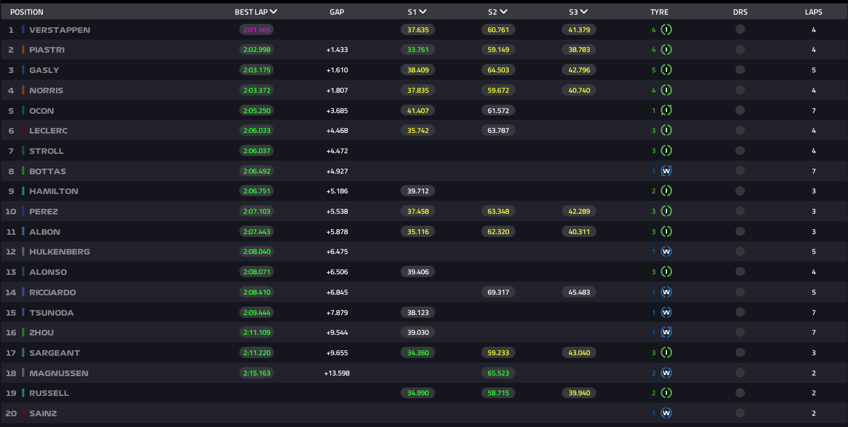Click Alonso's intermediate tyre icon
The height and width of the screenshot is (427, 848).
coord(666,272)
